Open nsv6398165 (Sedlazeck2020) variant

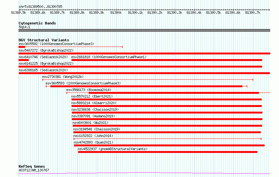(x=43, y=70)
